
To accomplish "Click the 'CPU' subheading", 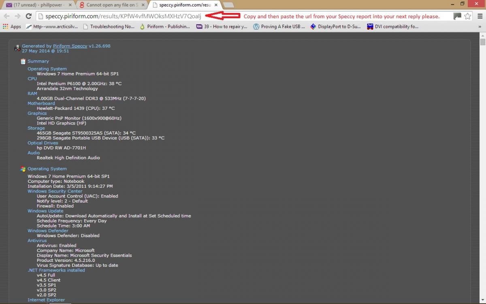I will [32, 79].
